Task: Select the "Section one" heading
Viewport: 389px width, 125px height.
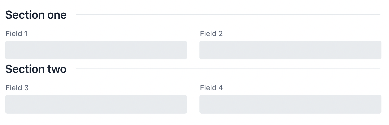Action: coord(36,15)
